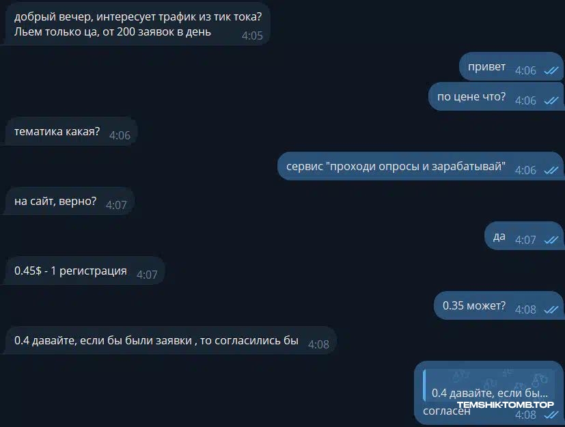Select the "на сайт, верно?" message
This screenshot has height=427, width=565.
click(69, 201)
